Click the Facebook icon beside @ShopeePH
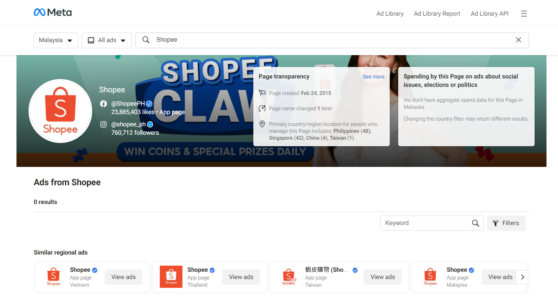Screen dimensions: 558x302 coord(103,104)
